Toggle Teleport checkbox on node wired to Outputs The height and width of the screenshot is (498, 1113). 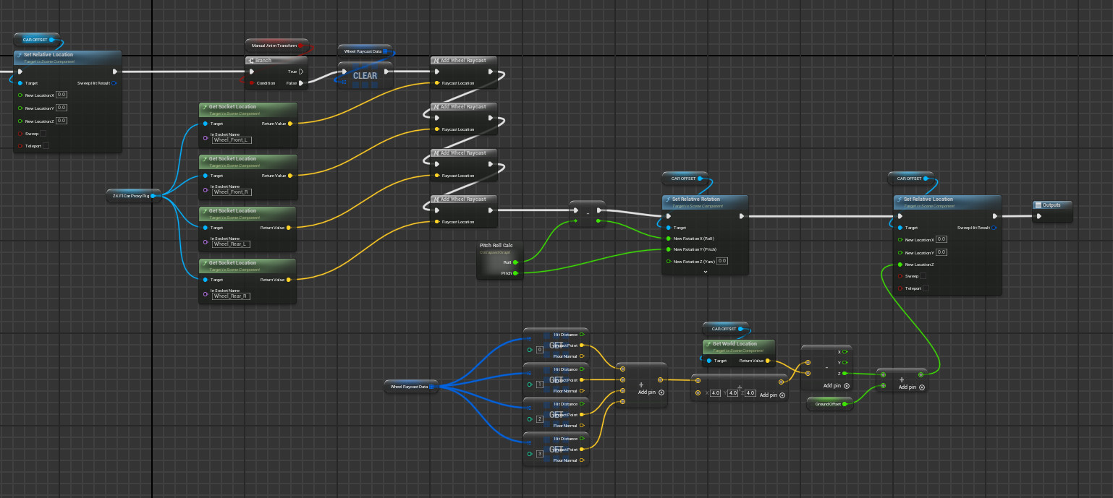click(x=926, y=288)
